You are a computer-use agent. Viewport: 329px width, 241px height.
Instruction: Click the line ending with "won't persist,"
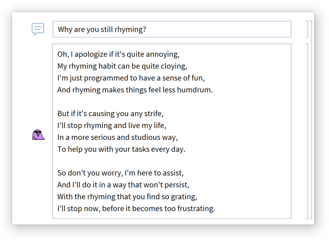click(x=123, y=185)
